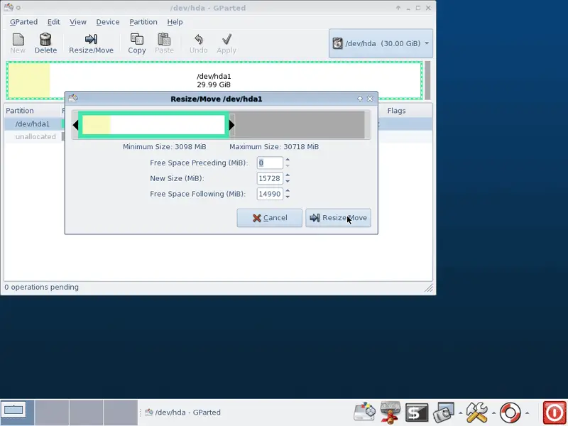Click the Undo arrow icon
This screenshot has width=568, height=426.
tap(199, 43)
